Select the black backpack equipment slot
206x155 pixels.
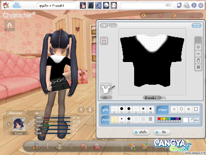click(91, 5)
